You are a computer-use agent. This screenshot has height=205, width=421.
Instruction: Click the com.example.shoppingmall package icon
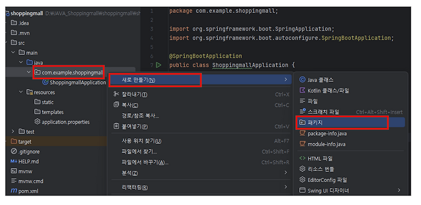(38, 73)
